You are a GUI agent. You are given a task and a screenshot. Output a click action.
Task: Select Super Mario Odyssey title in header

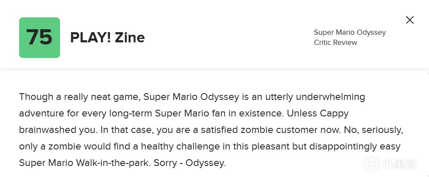349,33
